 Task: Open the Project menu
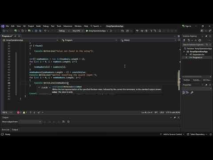pos(31,26)
